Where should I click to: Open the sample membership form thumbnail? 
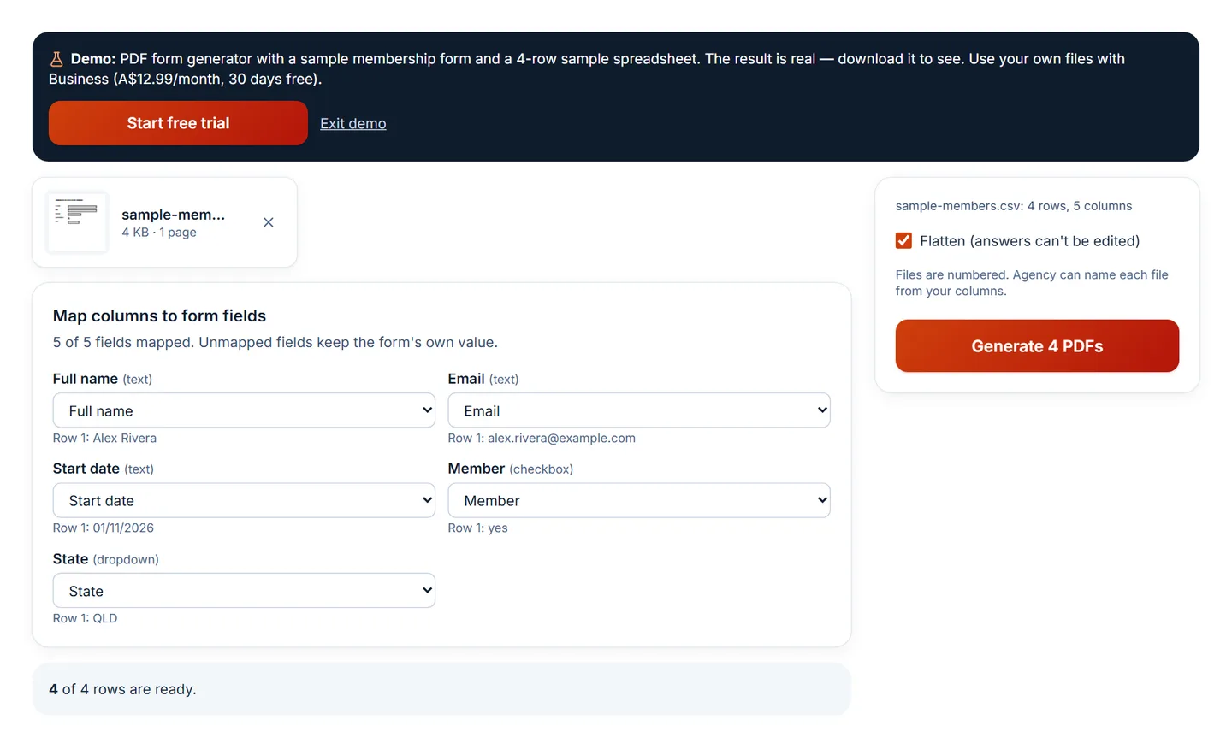pos(78,222)
